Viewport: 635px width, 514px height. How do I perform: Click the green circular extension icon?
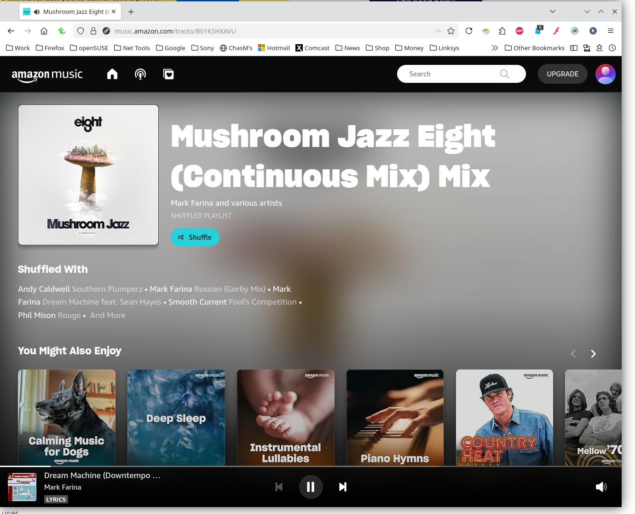tap(575, 31)
